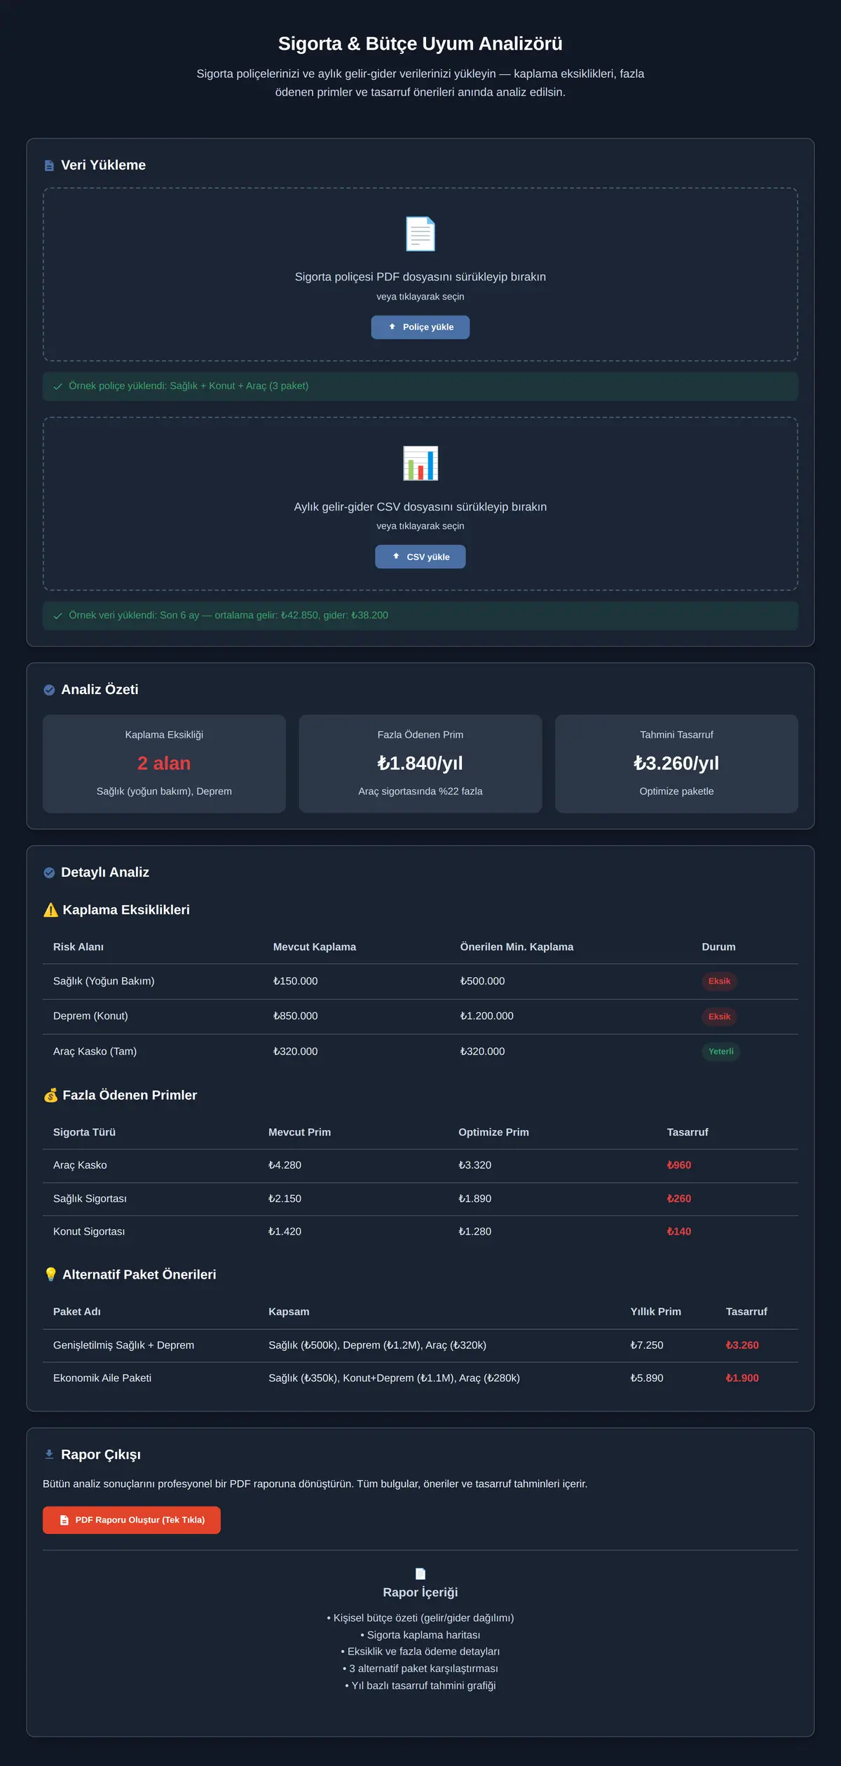The image size is (841, 1766).
Task: Click the checkmark icon beside Detaylı Analiz
Action: tap(49, 873)
